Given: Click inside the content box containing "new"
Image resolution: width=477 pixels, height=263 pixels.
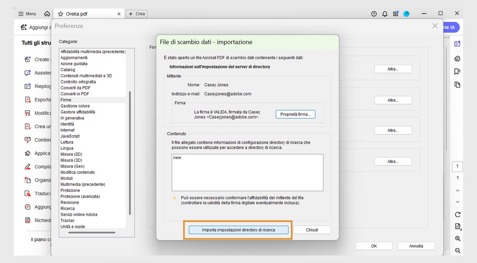Looking at the screenshot, I should point(247,173).
